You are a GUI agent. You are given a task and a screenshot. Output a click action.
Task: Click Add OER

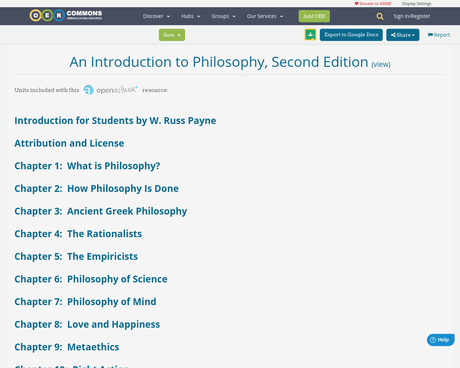pos(314,16)
